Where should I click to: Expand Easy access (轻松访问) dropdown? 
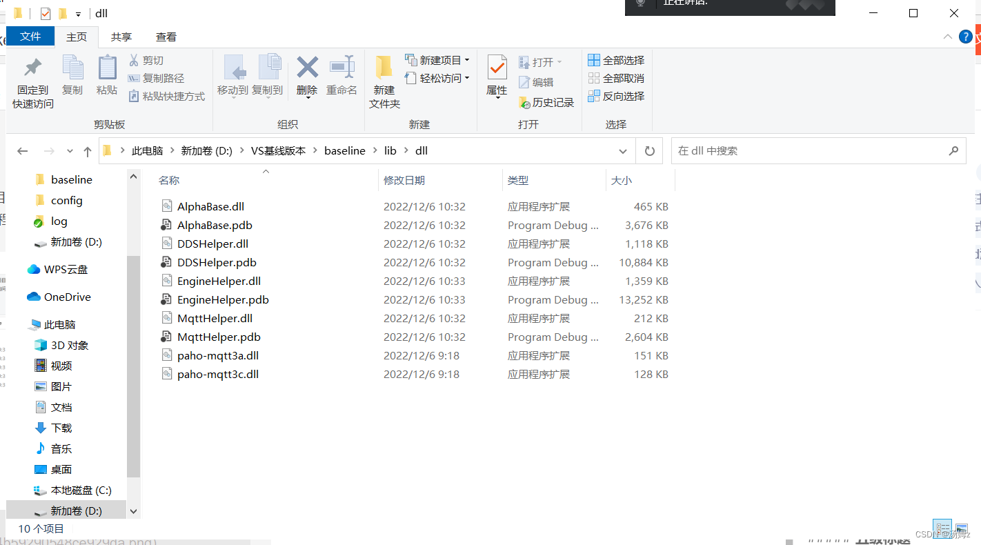[x=467, y=78]
